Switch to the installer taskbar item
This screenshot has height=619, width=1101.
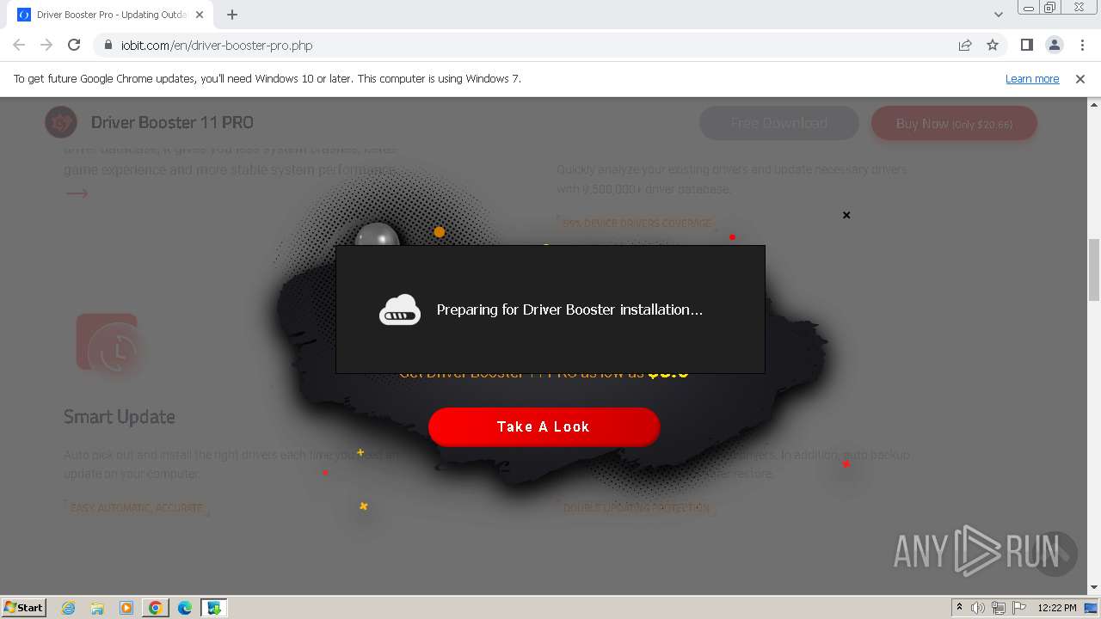[x=213, y=608]
